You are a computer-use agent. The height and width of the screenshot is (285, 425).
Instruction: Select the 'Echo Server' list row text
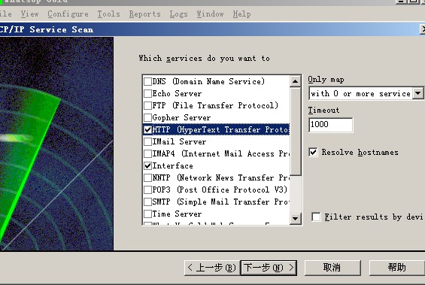[x=177, y=93]
